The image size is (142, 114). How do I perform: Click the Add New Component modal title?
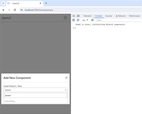pos(17,78)
